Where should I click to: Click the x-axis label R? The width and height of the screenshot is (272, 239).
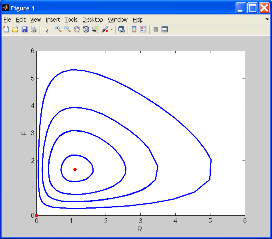coord(140,229)
